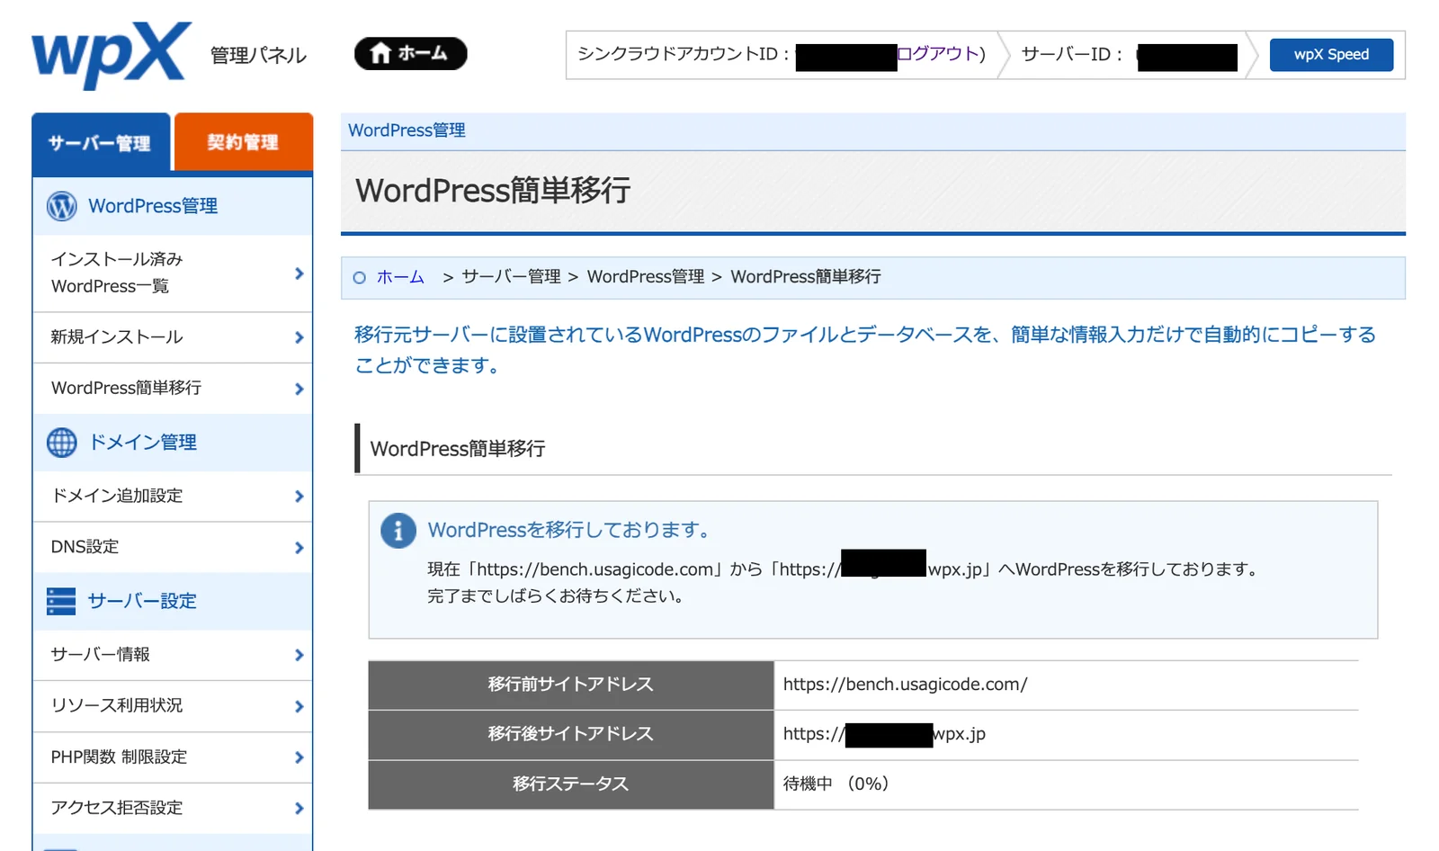Click chevron beside ドメイン追加設定

point(299,497)
